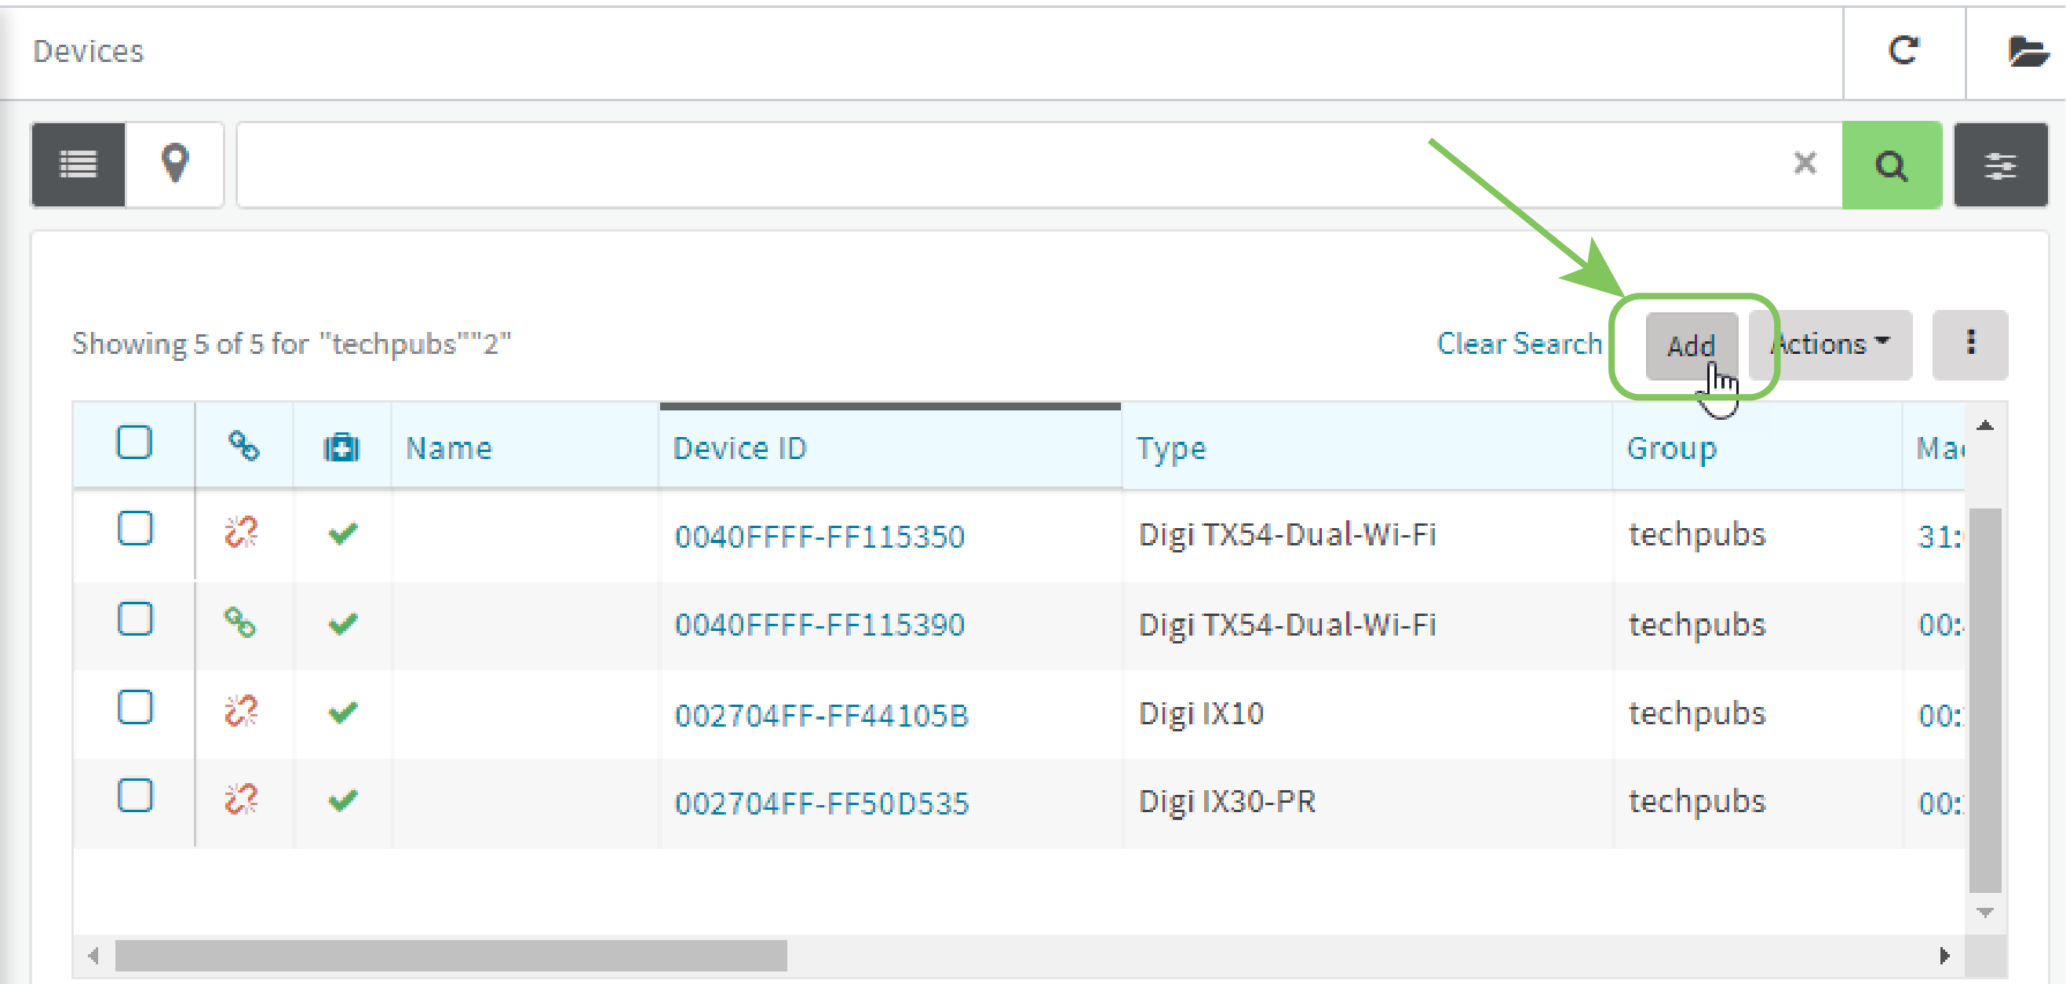
Task: Clear search field with X icon
Action: point(1805,163)
